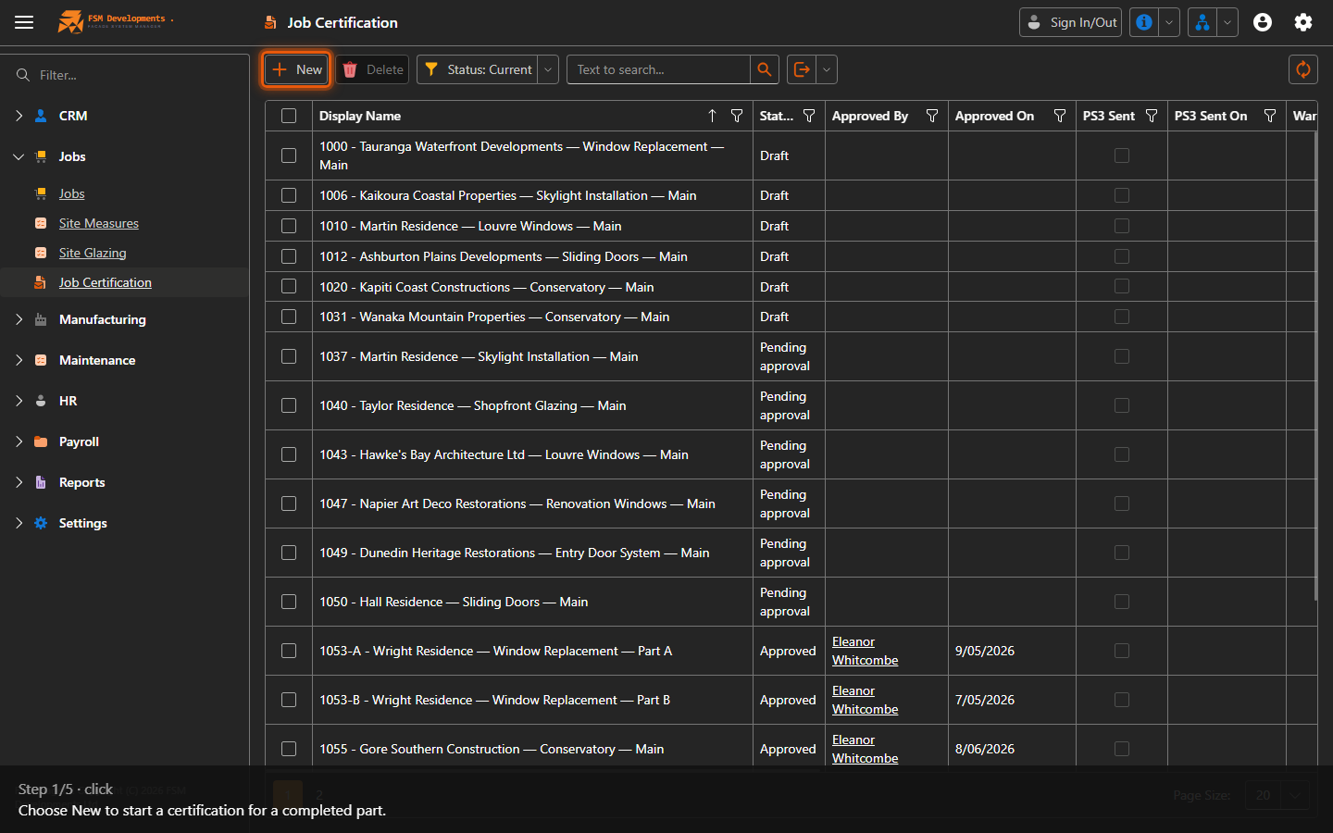Expand the Maintenance tree node
This screenshot has height=833, width=1333.
click(x=19, y=360)
